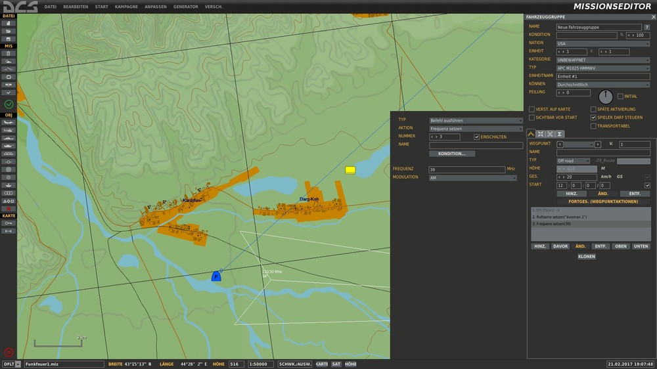Open the Kampagne menu
This screenshot has height=369, width=657.
click(x=125, y=7)
